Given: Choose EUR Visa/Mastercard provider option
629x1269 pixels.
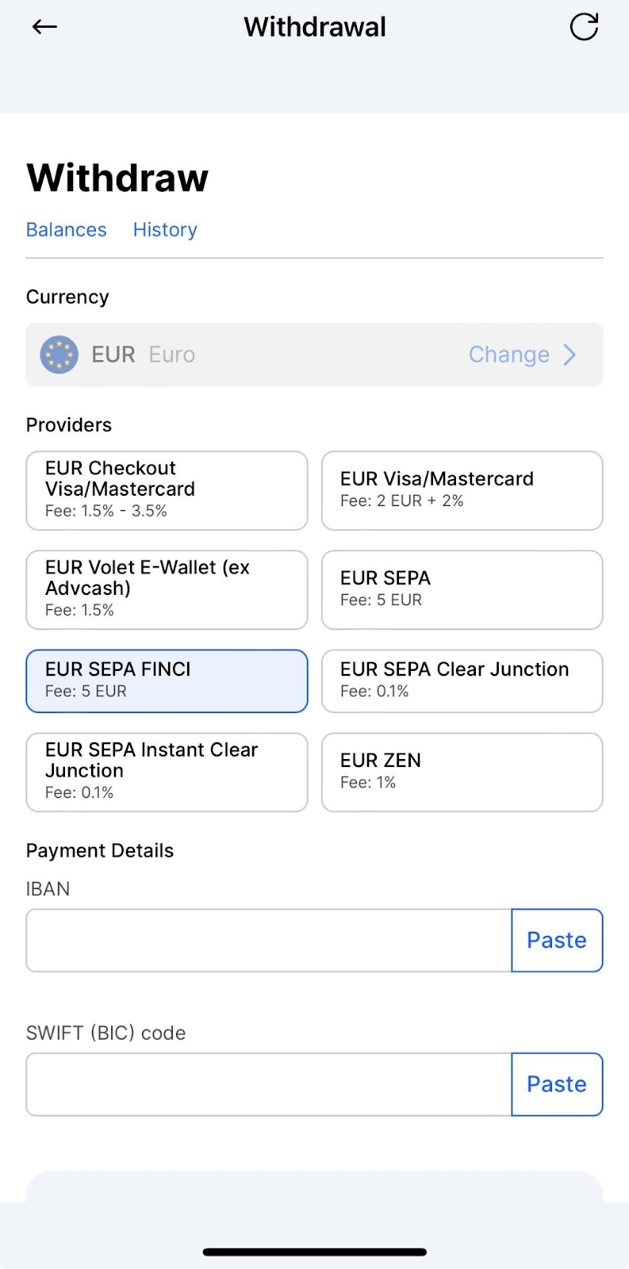Looking at the screenshot, I should click(x=462, y=490).
